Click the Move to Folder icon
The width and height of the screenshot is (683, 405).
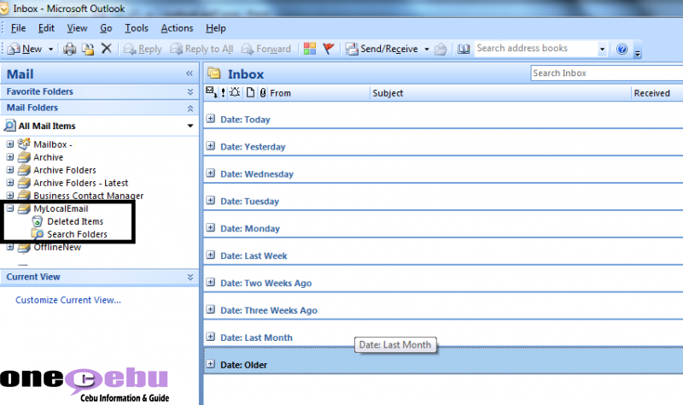(x=89, y=49)
